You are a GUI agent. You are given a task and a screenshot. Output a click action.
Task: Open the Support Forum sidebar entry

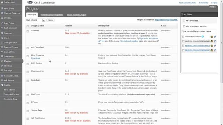click(x=11, y=94)
